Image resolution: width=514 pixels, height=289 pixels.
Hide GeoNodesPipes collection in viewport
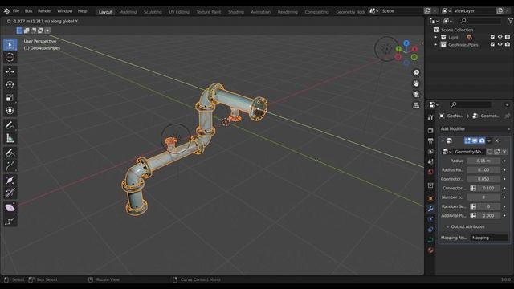coord(500,44)
